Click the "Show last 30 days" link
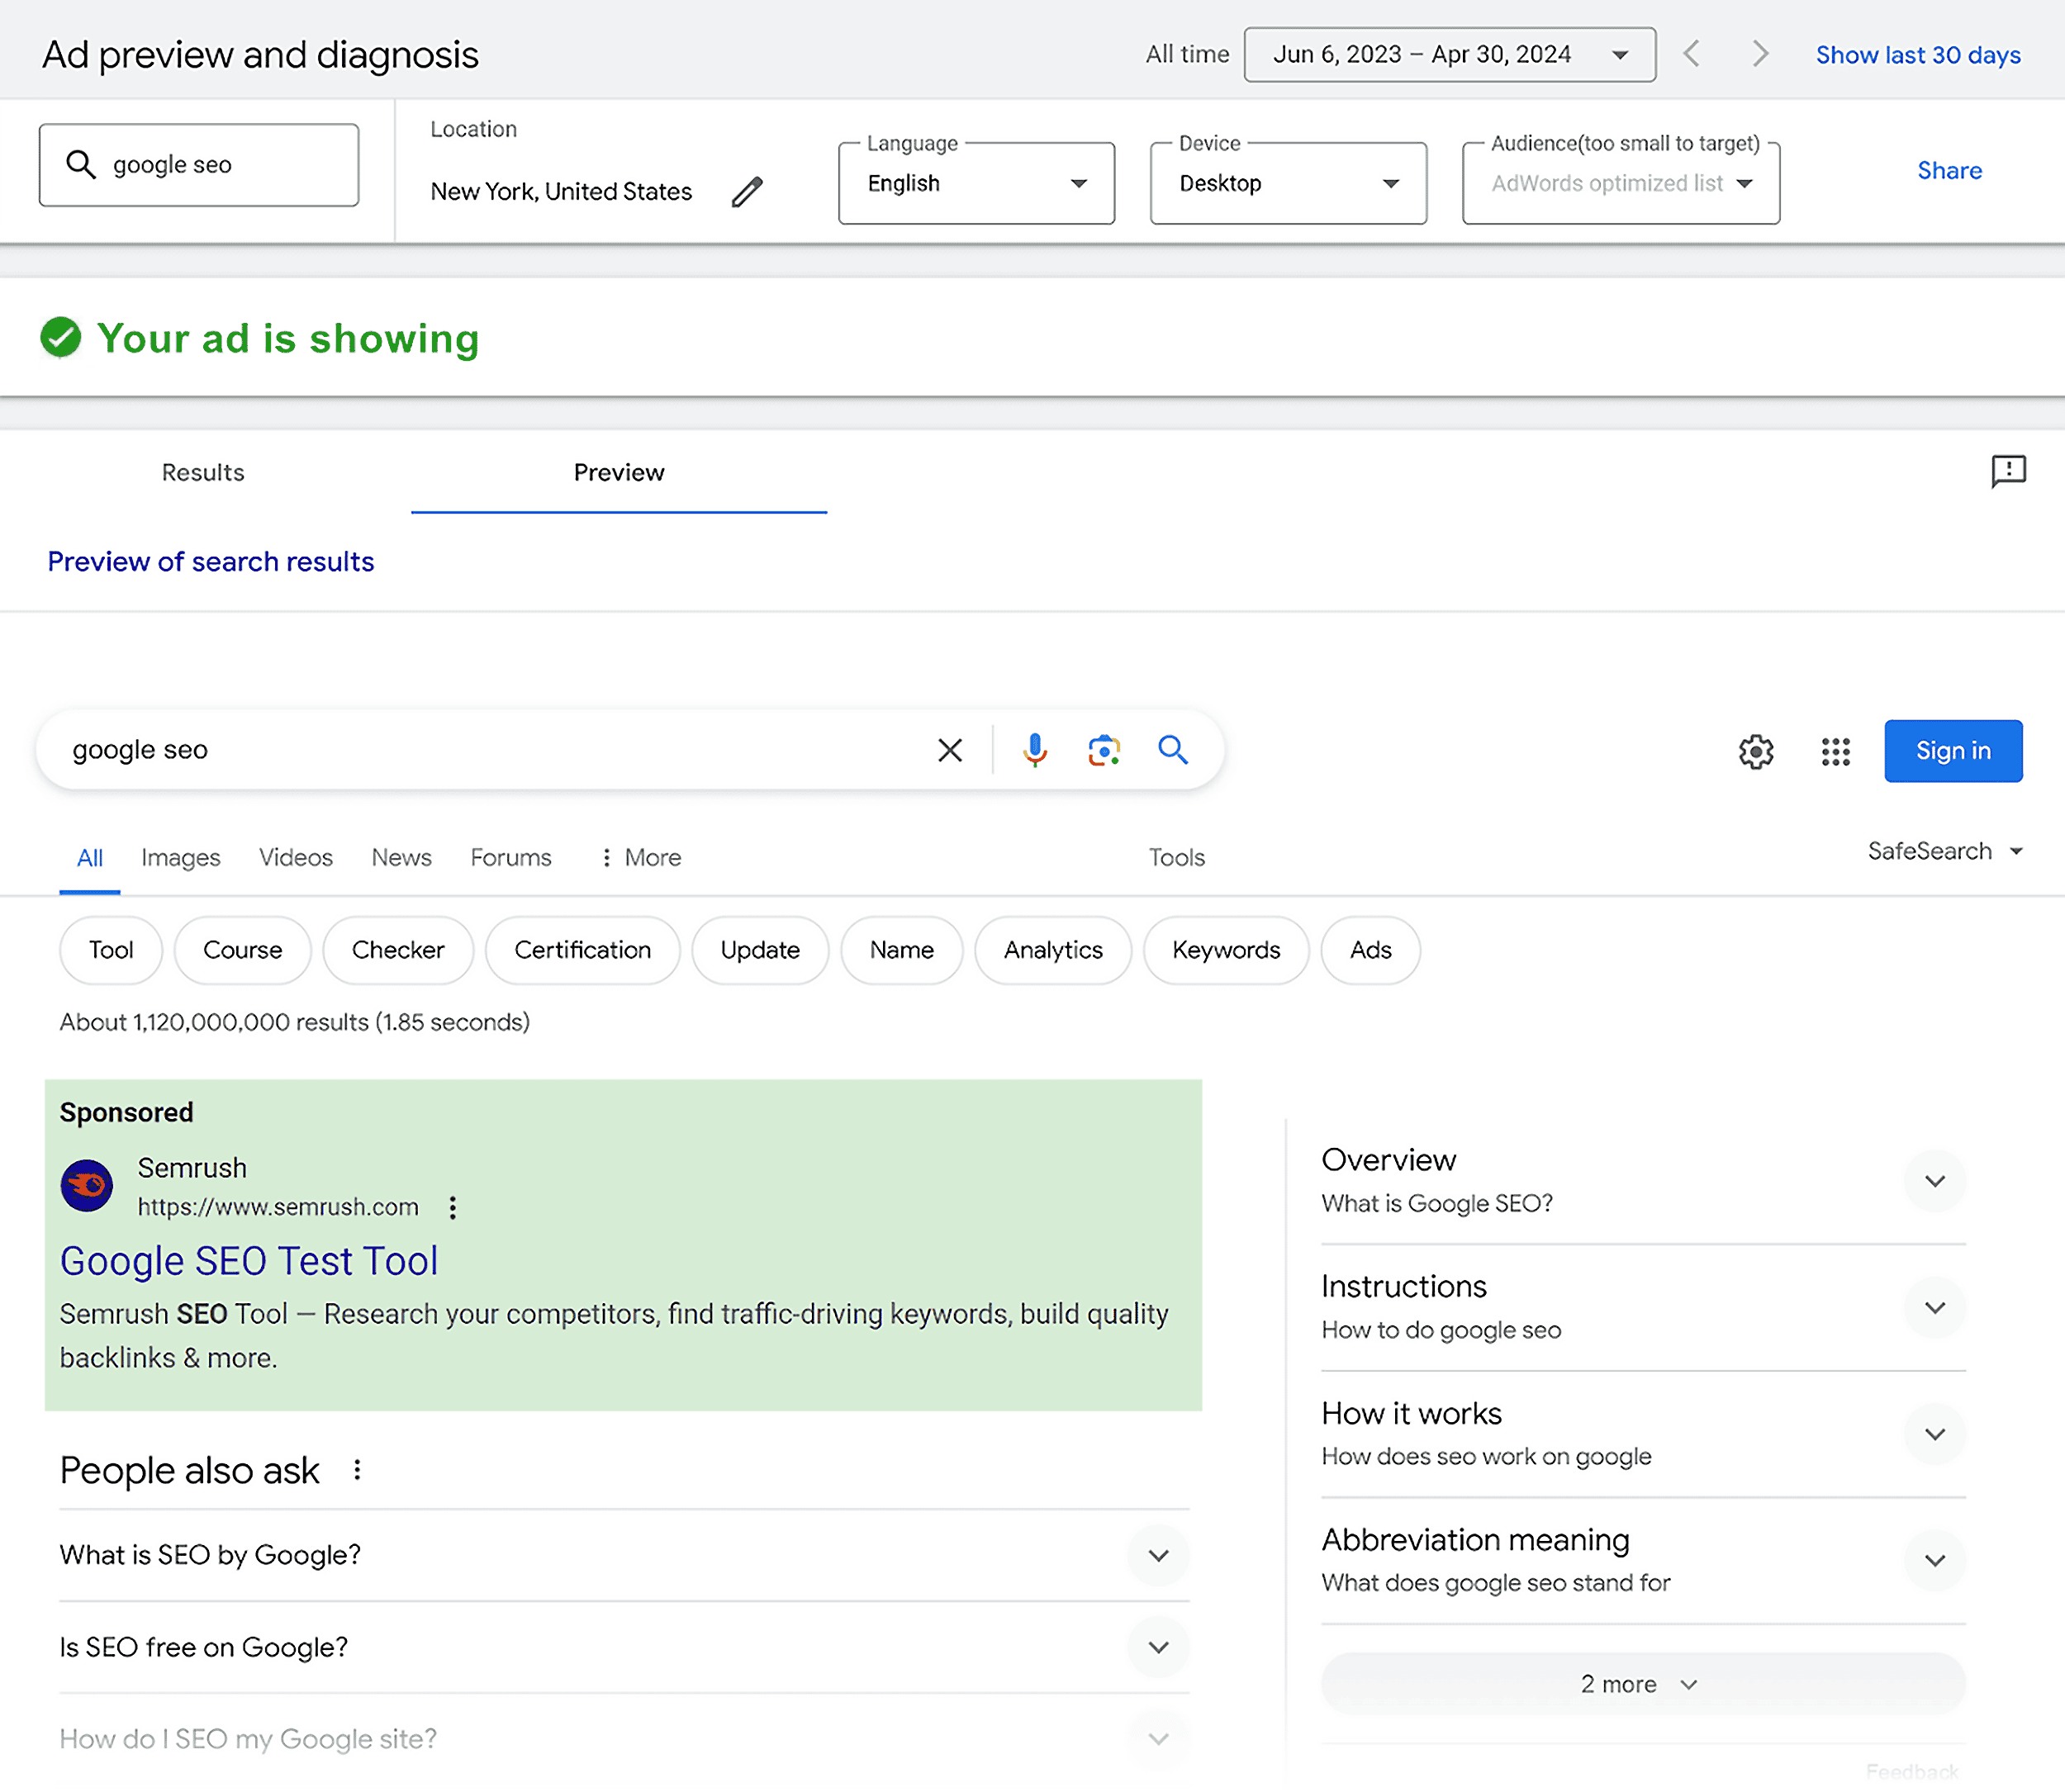2065x1792 pixels. (1917, 54)
